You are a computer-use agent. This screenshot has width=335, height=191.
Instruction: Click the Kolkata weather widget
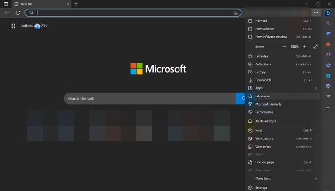34,26
